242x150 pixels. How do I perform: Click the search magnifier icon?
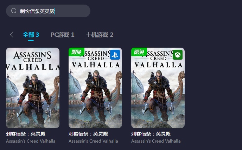(14, 11)
